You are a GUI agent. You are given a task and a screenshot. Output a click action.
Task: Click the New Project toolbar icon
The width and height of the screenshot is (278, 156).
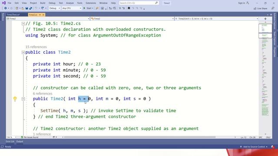point(17,8)
